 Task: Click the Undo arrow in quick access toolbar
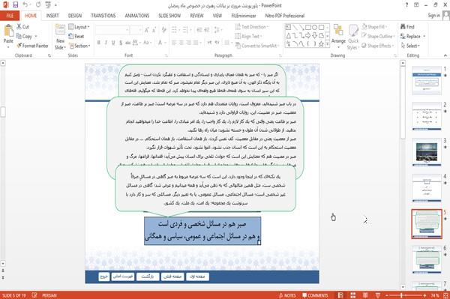pyautogui.click(x=25, y=4)
